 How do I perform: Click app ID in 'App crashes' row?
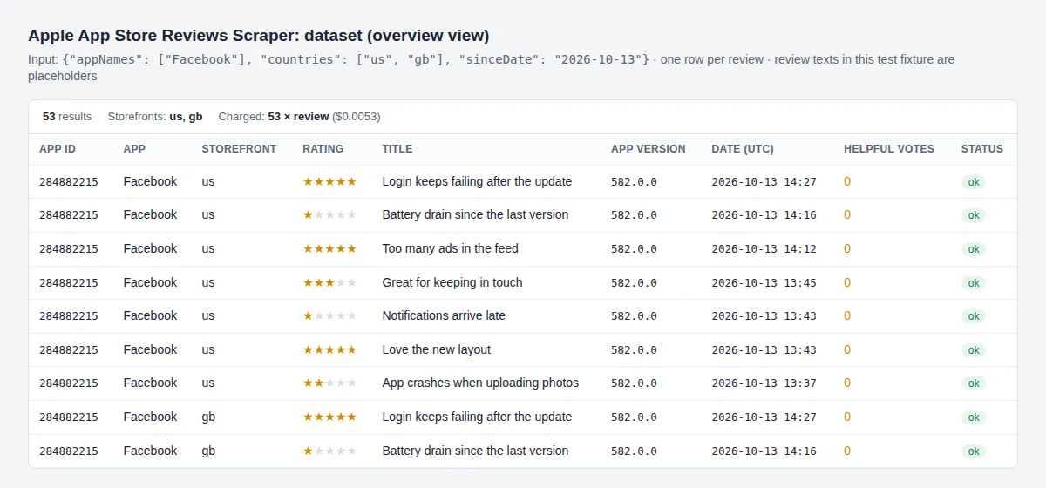pos(69,383)
